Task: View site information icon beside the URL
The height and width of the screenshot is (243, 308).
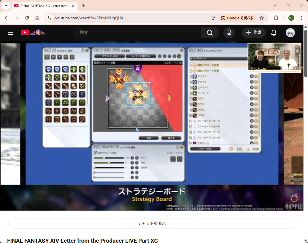Action: [49, 18]
